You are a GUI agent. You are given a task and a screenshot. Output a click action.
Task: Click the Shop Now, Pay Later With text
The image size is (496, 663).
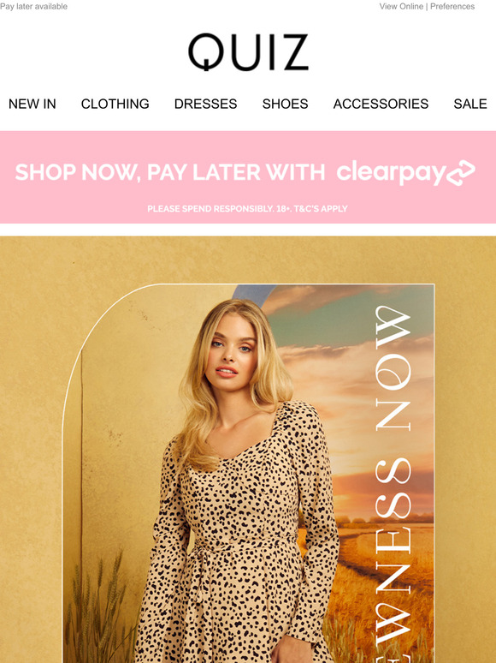tap(170, 172)
